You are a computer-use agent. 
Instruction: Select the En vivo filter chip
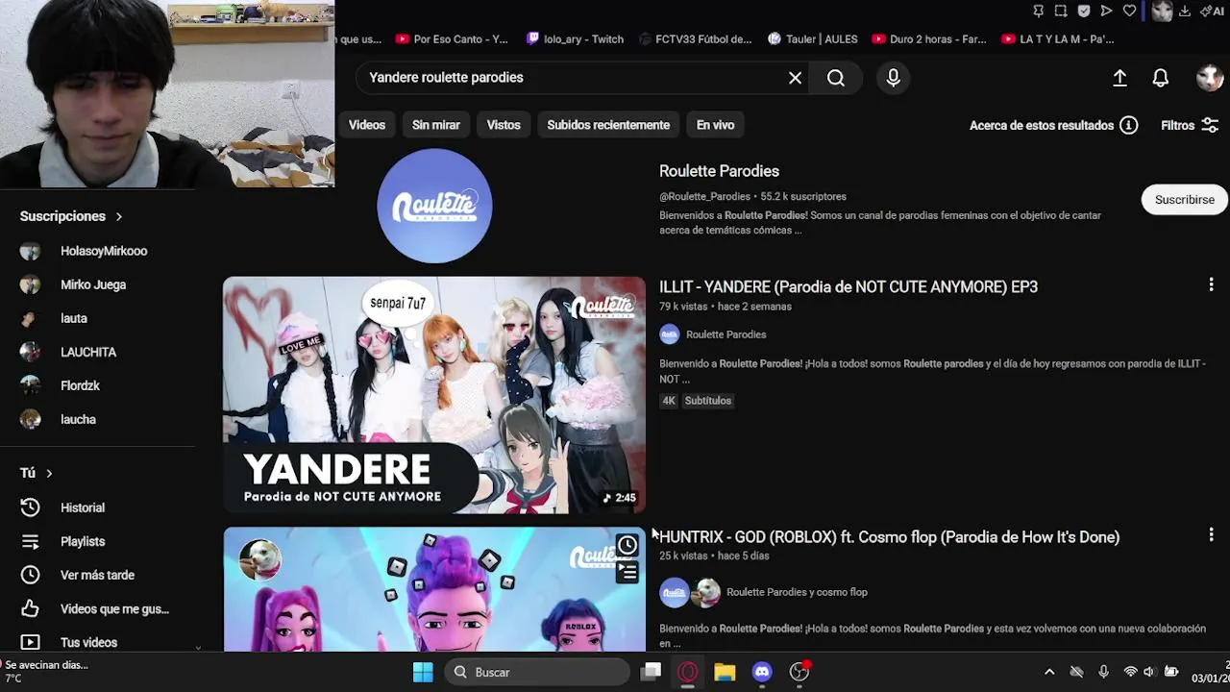715,125
